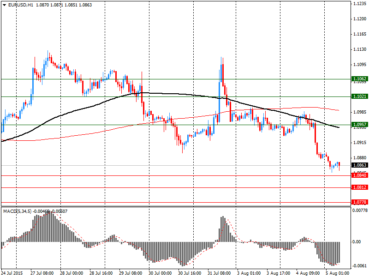This screenshot has width=369, height=277.
Task: Click the 1.0778 red support label
Action: click(x=360, y=202)
